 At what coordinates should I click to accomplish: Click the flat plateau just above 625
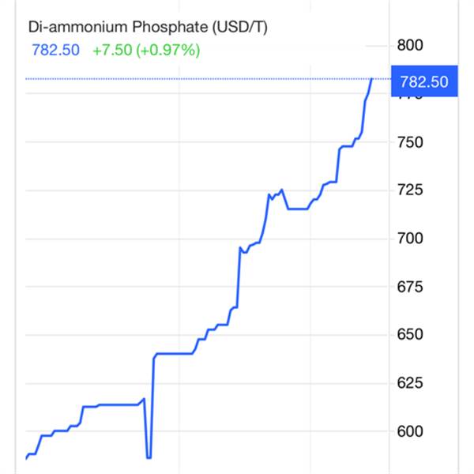click(x=174, y=353)
